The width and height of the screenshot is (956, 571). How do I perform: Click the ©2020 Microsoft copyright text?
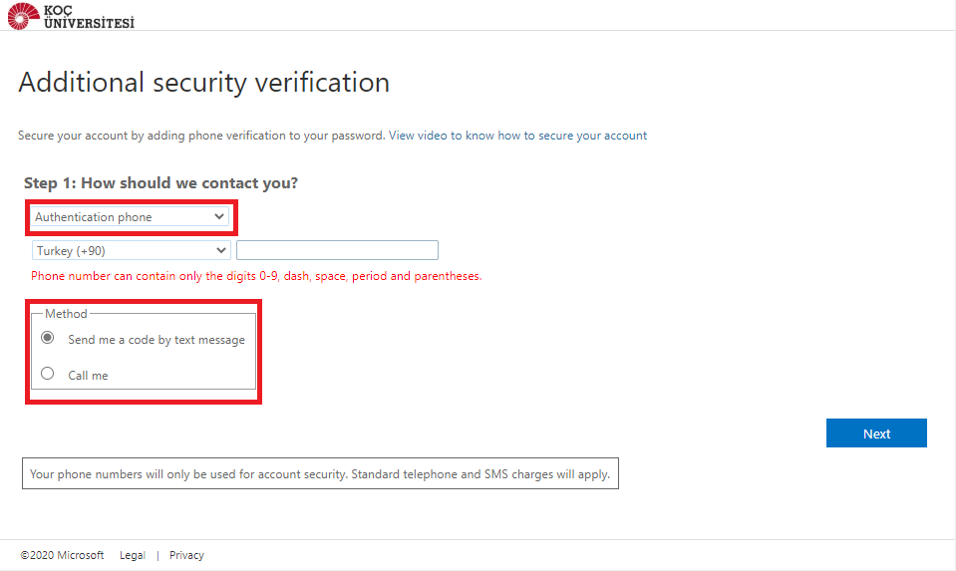pos(62,555)
